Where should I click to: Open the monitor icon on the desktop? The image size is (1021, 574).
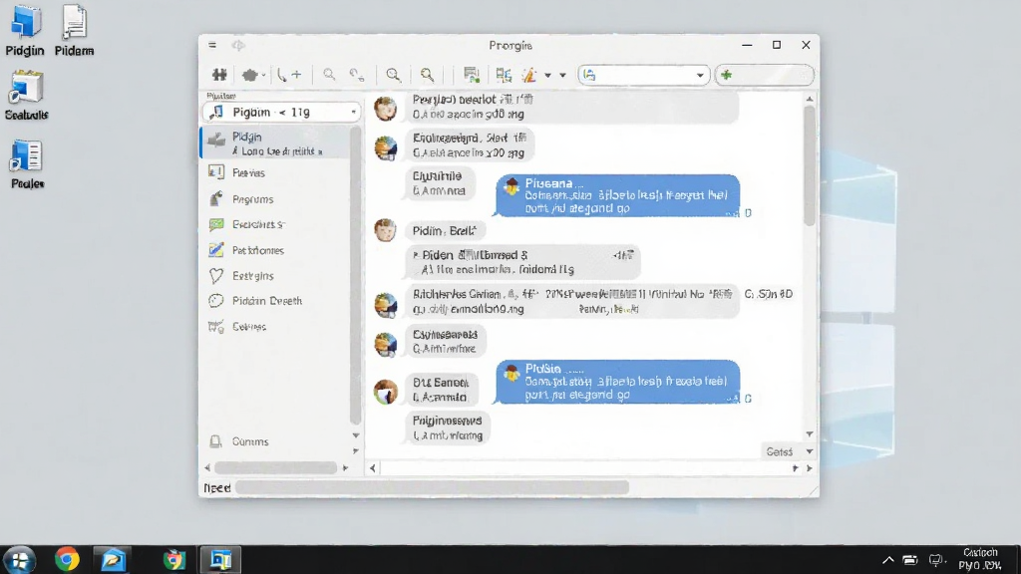click(x=26, y=95)
